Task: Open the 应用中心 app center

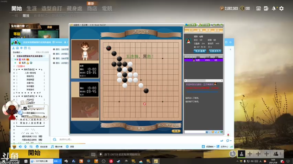Action: 222,147
